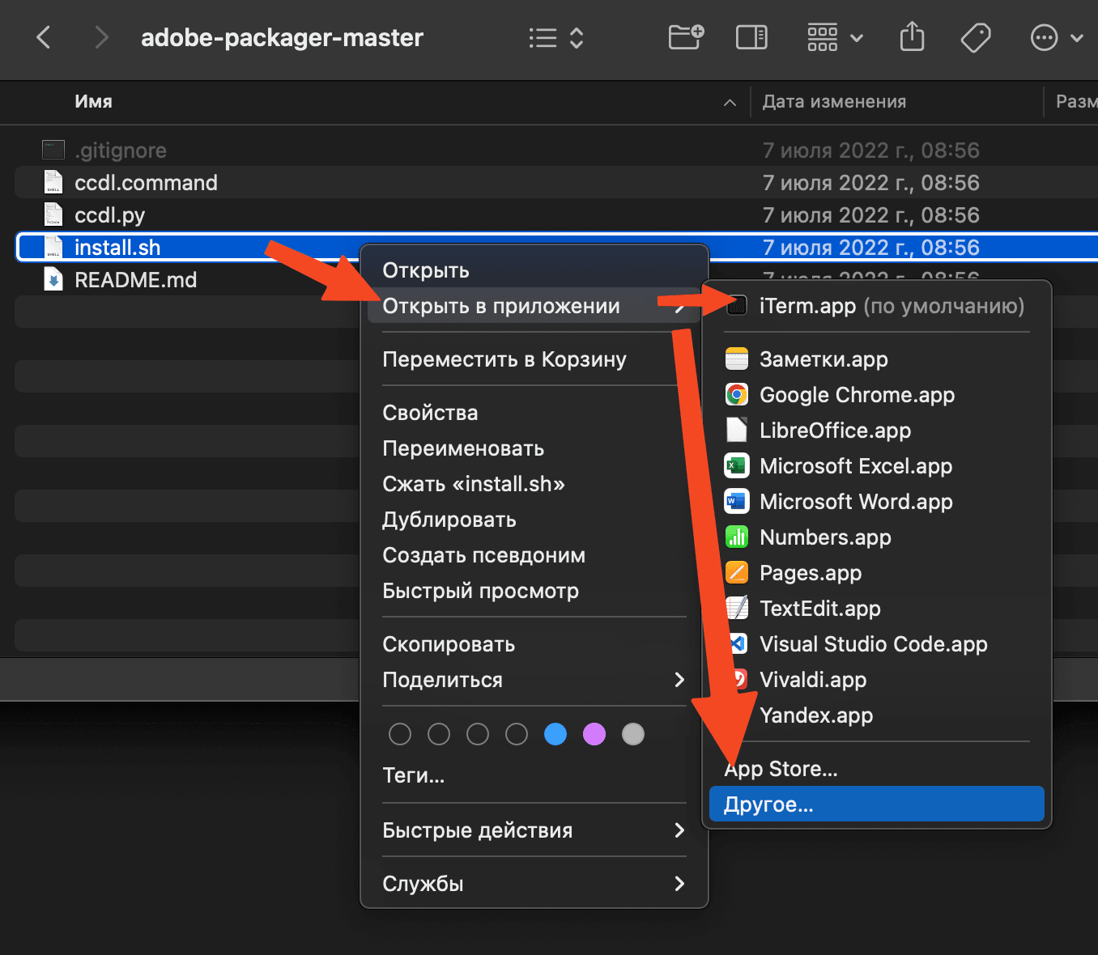Pick Visual Studio Code.app
Screen dimensions: 1098x955
pyautogui.click(x=873, y=644)
